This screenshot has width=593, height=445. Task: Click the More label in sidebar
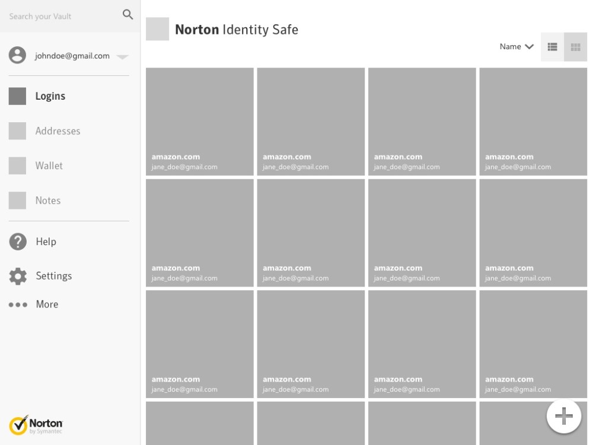[47, 304]
